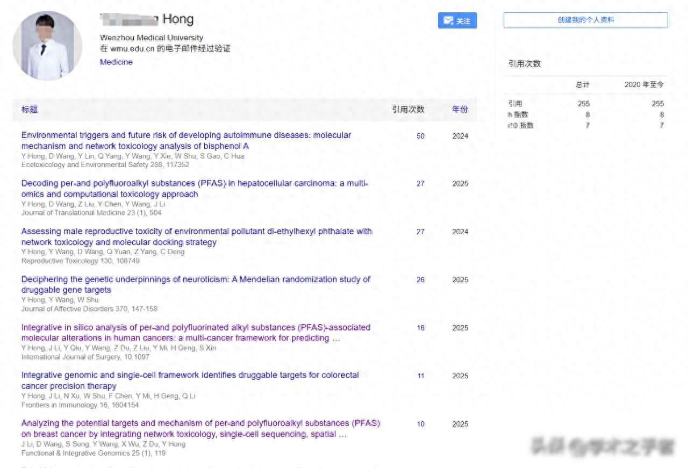This screenshot has width=688, height=468.
Task: View the 26 citations for the neuroticism paper
Action: [x=420, y=280]
